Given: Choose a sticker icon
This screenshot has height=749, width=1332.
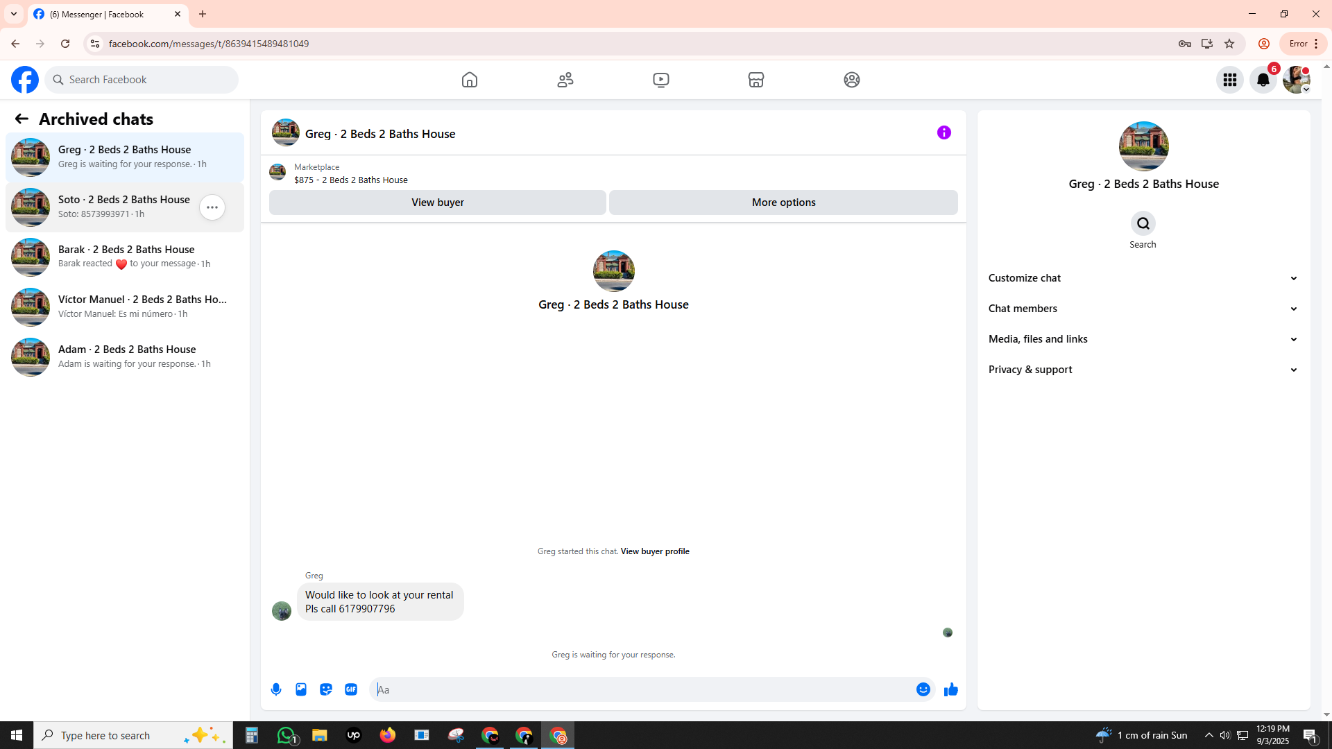Looking at the screenshot, I should click(x=326, y=689).
